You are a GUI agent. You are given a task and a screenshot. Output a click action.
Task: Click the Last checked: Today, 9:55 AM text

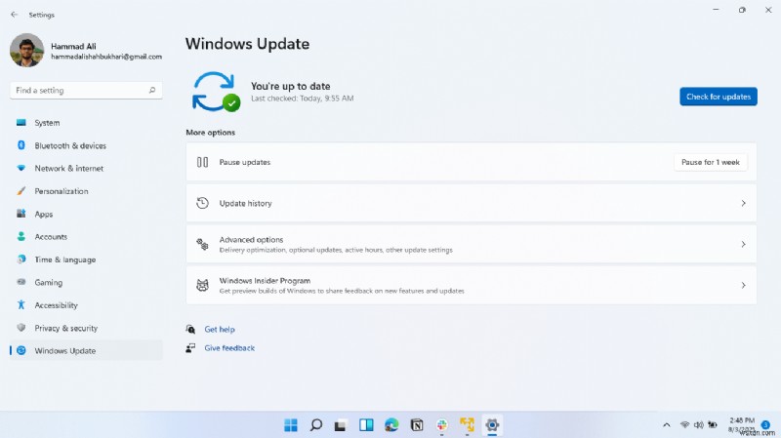[x=303, y=99]
